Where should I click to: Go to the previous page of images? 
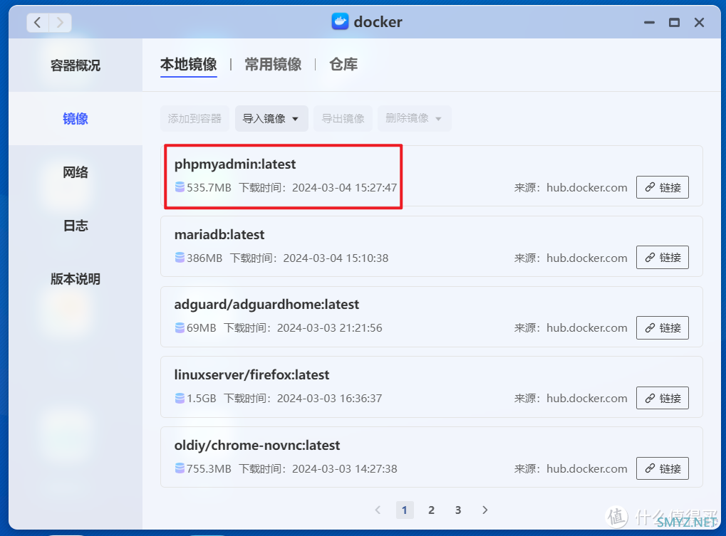(x=378, y=510)
